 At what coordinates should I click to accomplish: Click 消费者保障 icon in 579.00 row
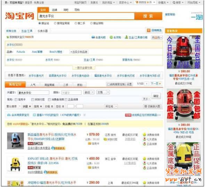[144, 135]
